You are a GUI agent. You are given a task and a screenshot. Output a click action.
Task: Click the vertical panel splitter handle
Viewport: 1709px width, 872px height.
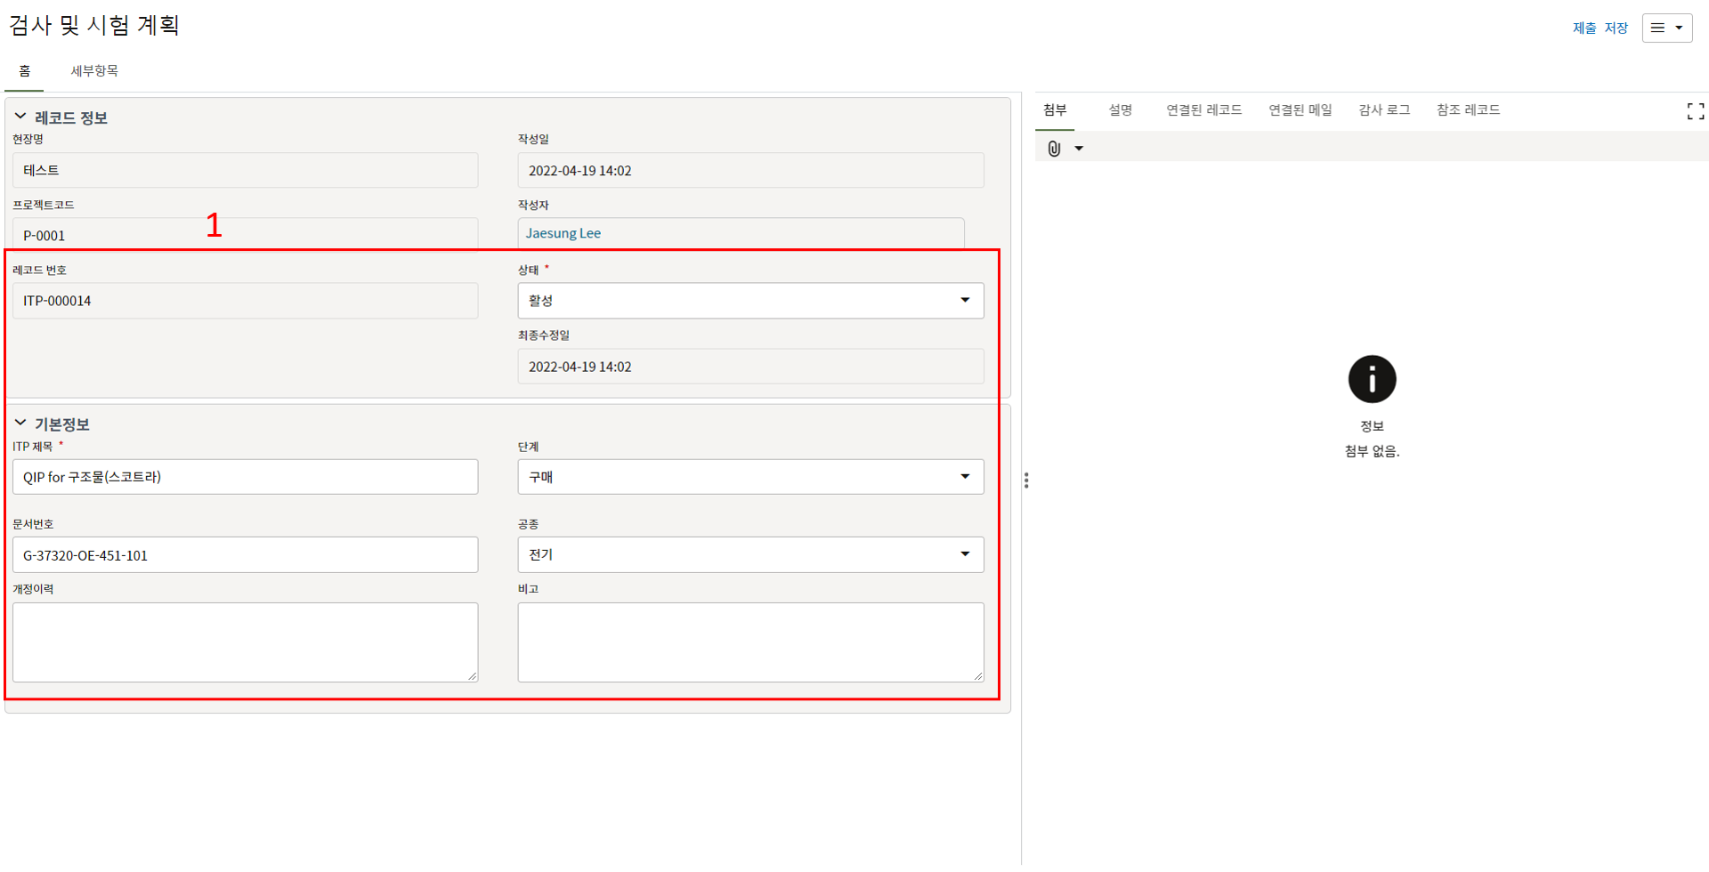click(x=1026, y=480)
